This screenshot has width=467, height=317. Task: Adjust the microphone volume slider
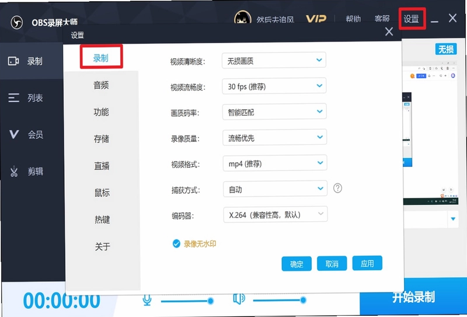187,301
